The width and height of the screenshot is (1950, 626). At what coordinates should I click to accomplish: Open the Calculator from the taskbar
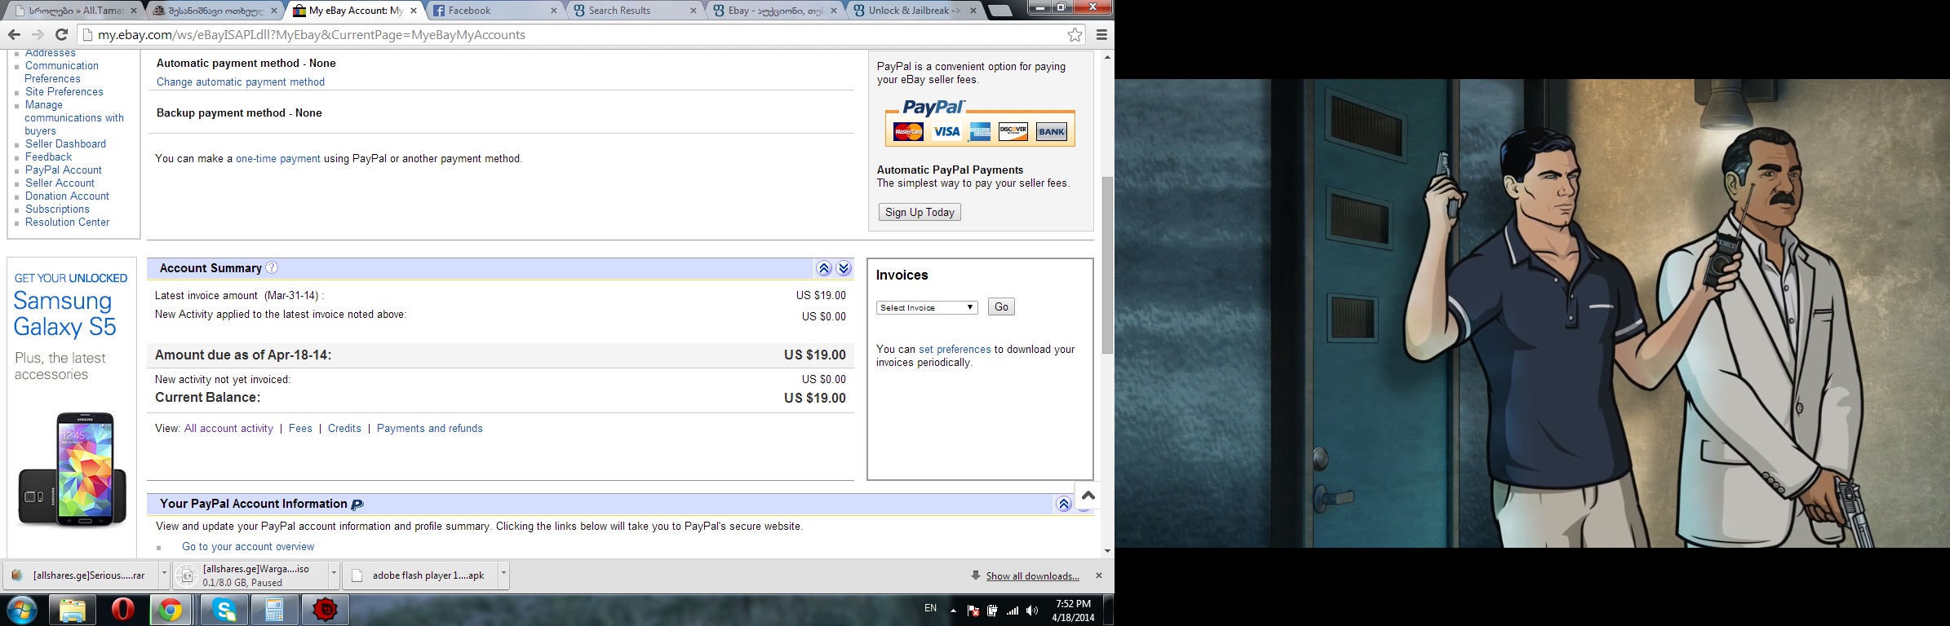pyautogui.click(x=275, y=610)
